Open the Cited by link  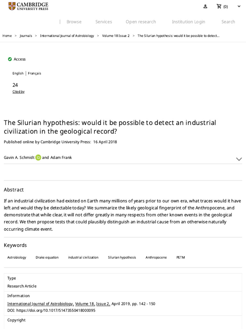pos(18,92)
